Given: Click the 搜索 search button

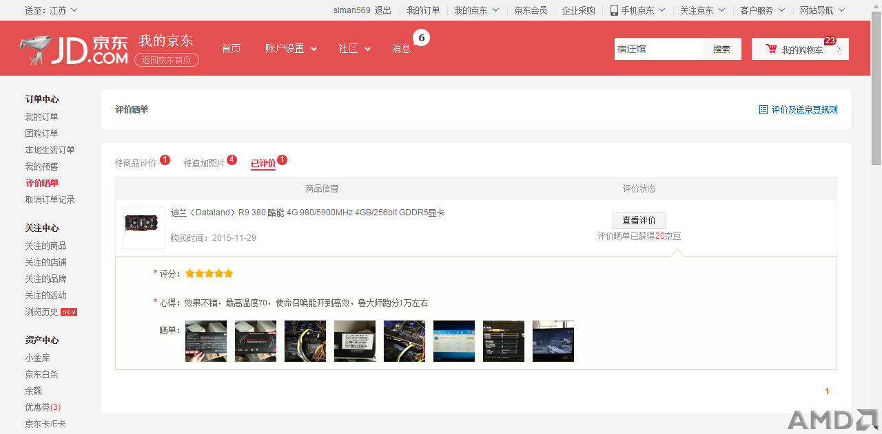Looking at the screenshot, I should click(721, 49).
